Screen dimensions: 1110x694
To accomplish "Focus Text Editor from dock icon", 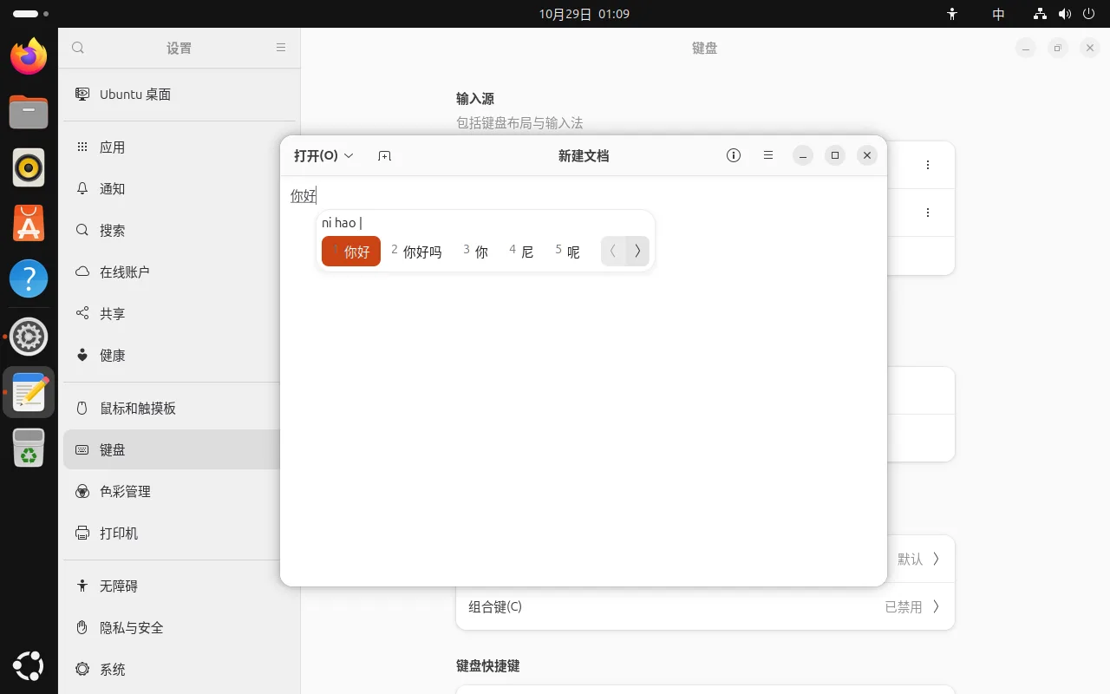I will [29, 392].
